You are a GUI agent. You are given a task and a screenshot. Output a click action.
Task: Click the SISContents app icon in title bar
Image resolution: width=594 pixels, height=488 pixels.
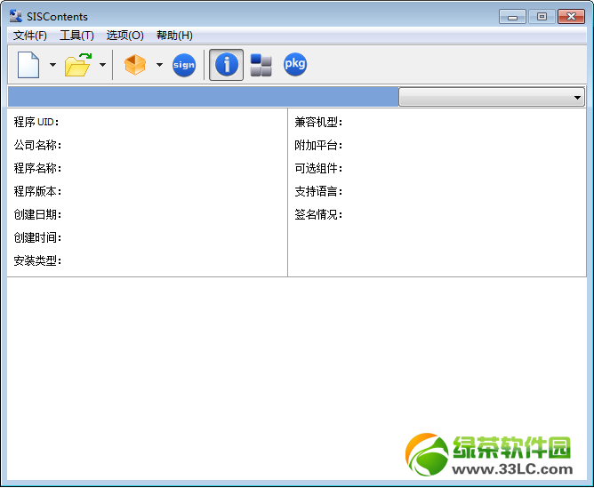[15, 16]
